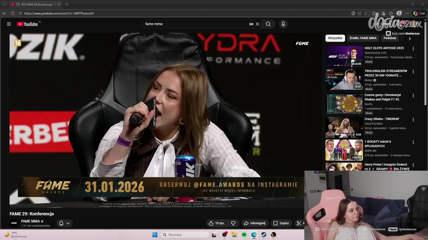The height and width of the screenshot is (240, 428).
Task: Open options for Czarne gemy i Dominacja video
Action: (413, 96)
